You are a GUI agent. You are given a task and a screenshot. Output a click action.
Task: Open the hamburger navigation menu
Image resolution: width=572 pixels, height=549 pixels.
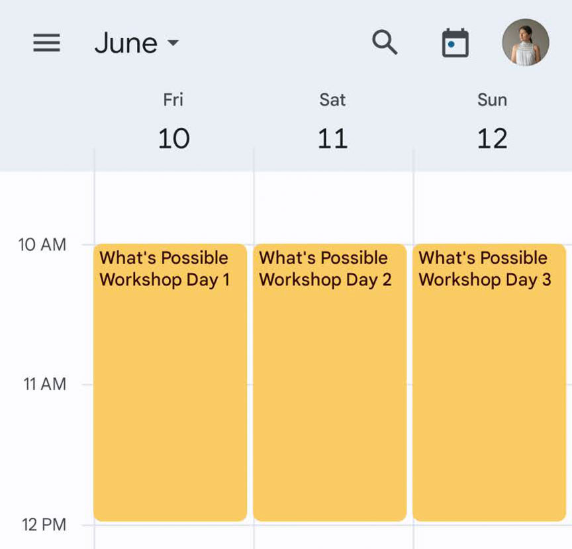(47, 43)
